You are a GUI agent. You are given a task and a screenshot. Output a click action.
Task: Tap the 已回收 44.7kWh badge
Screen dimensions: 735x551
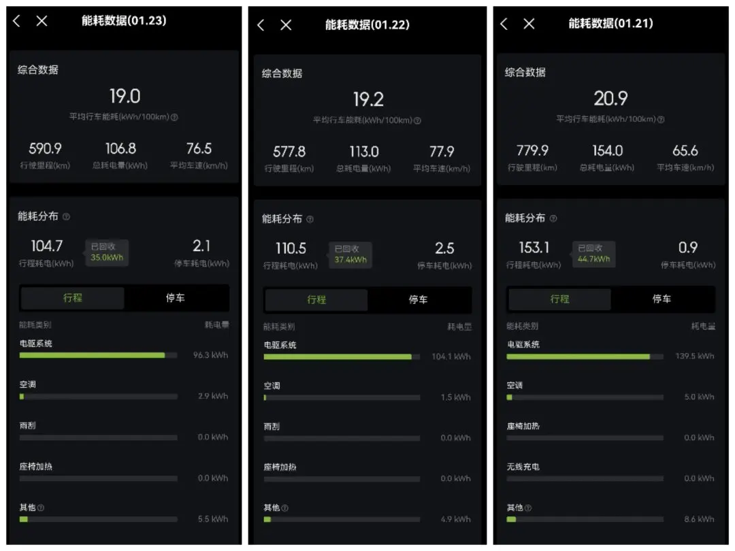[x=594, y=254]
